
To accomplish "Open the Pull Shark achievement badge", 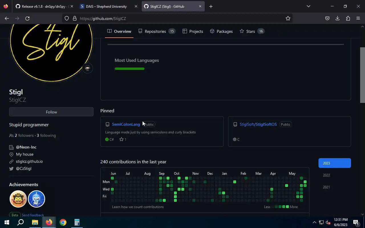I will click(36, 199).
